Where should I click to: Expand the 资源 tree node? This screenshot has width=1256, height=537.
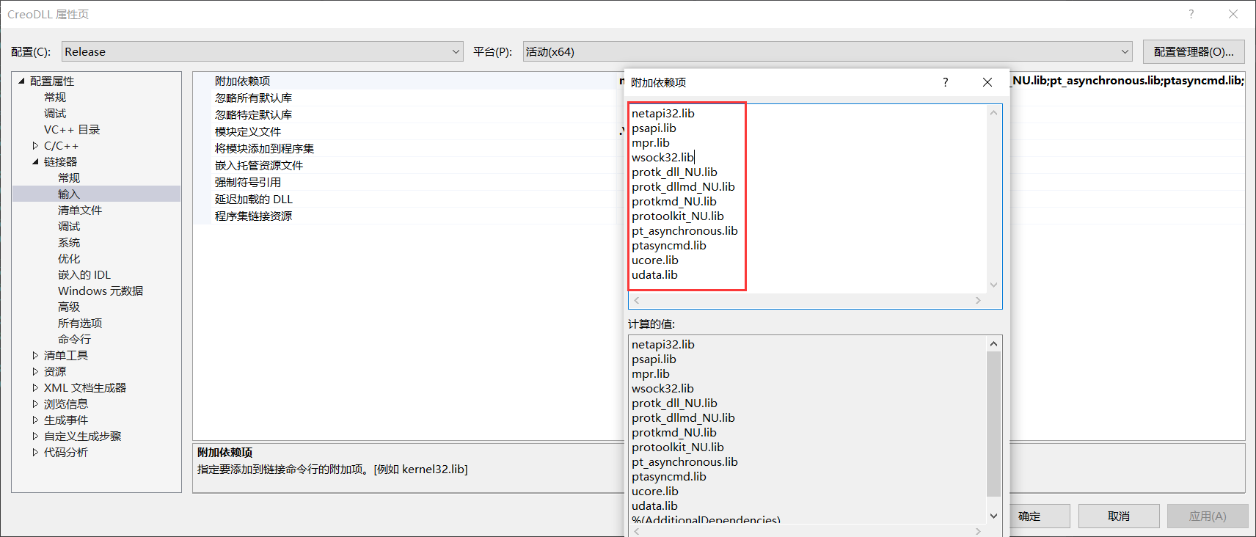pos(35,371)
